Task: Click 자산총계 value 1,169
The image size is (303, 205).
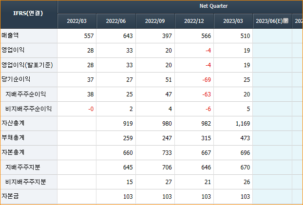Action: coord(243,124)
